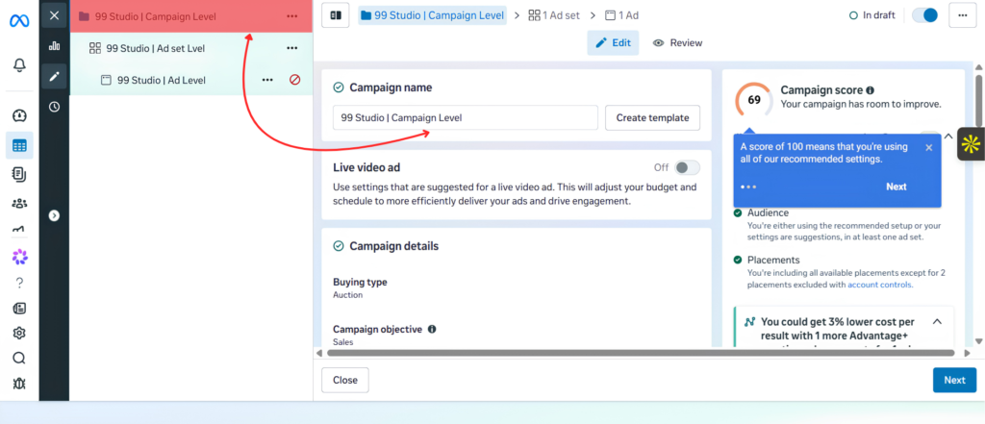Screen dimensions: 985x424
Task: Click the In draft status label
Action: click(x=871, y=15)
